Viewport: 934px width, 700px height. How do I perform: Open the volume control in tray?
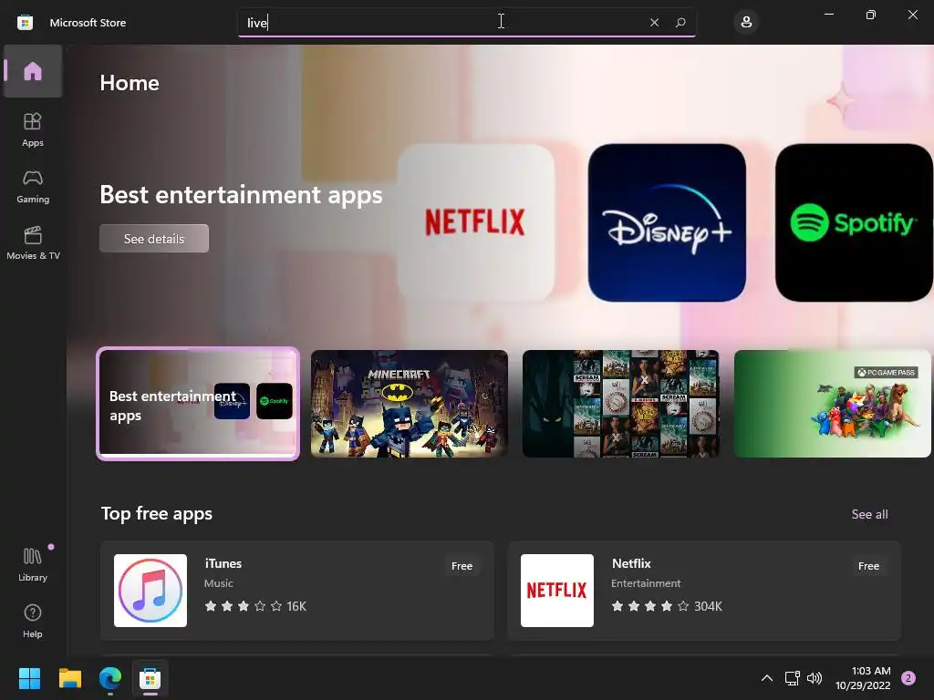[815, 678]
